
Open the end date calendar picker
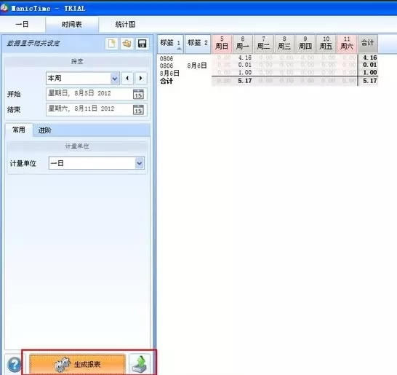[138, 109]
